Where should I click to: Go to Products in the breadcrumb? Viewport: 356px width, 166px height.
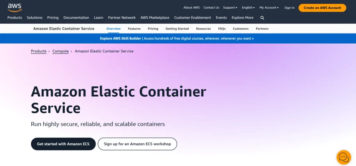click(39, 51)
